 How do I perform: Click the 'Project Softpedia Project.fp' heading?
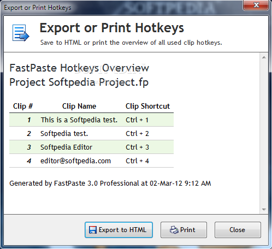[79, 82]
